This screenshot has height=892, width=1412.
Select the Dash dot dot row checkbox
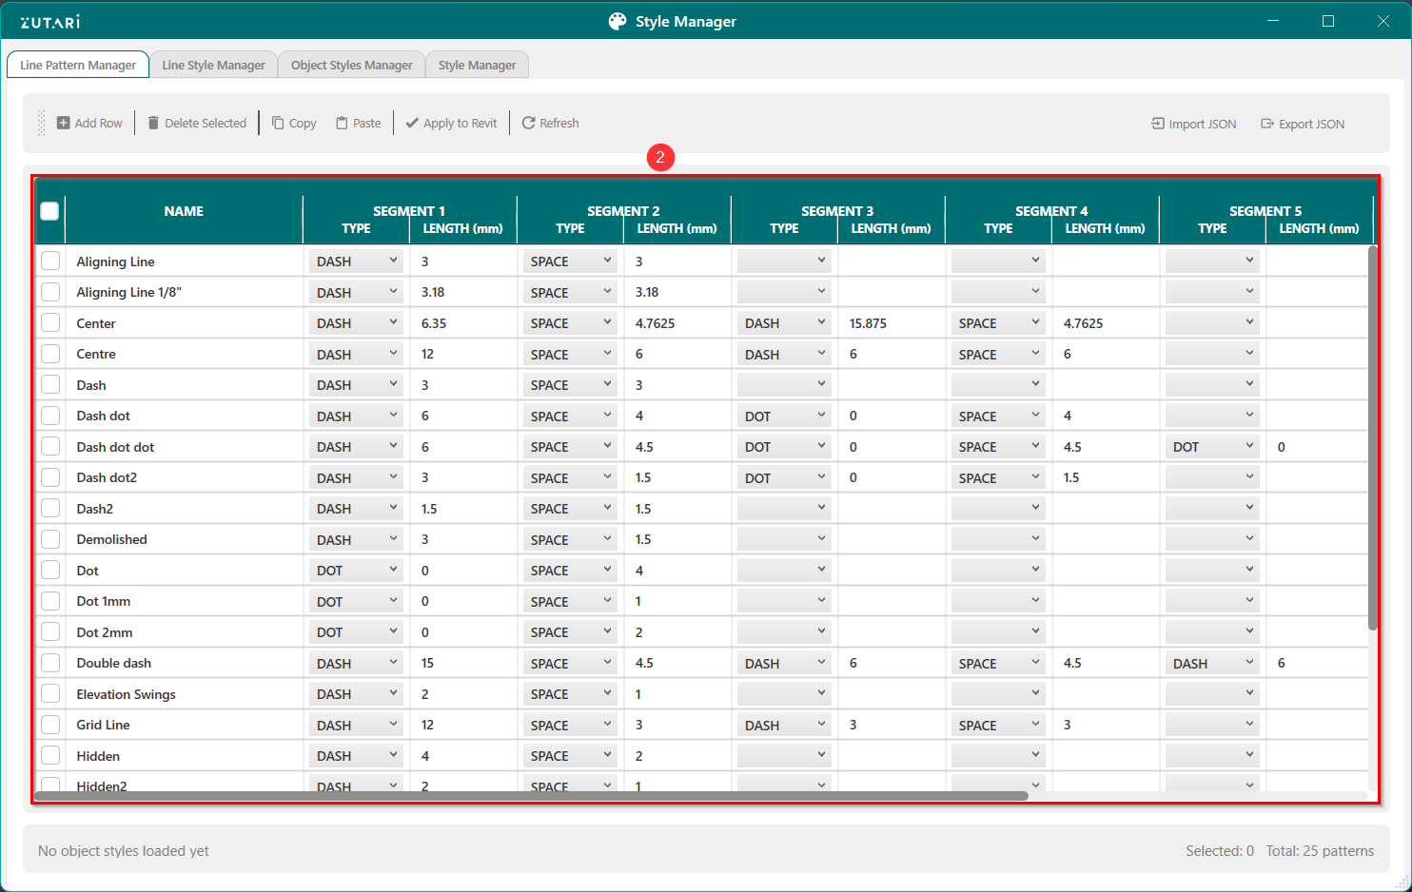(x=50, y=447)
